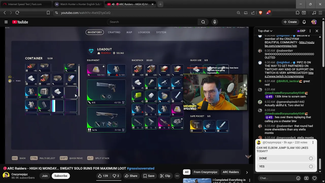Open the crazymrpipz join link in chat
This screenshot has width=325, height=183.
pyautogui.click(x=289, y=44)
